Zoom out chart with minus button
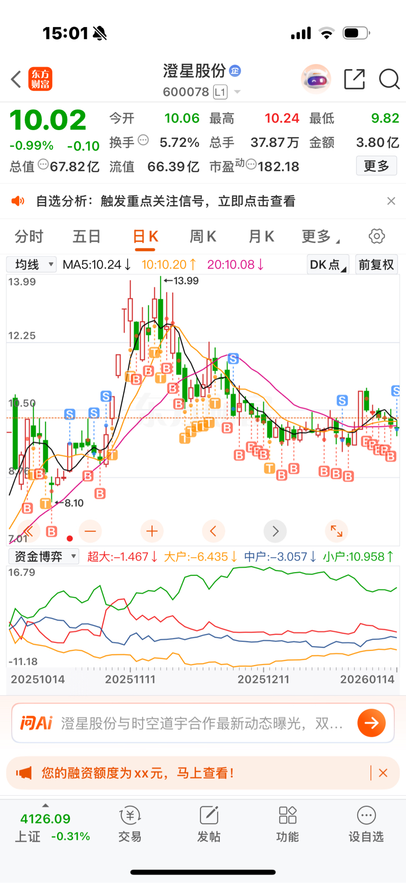406x883 pixels. coord(90,531)
